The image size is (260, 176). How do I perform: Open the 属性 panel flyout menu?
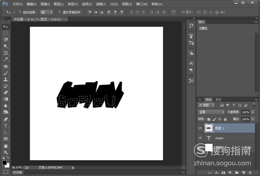click(x=256, y=22)
